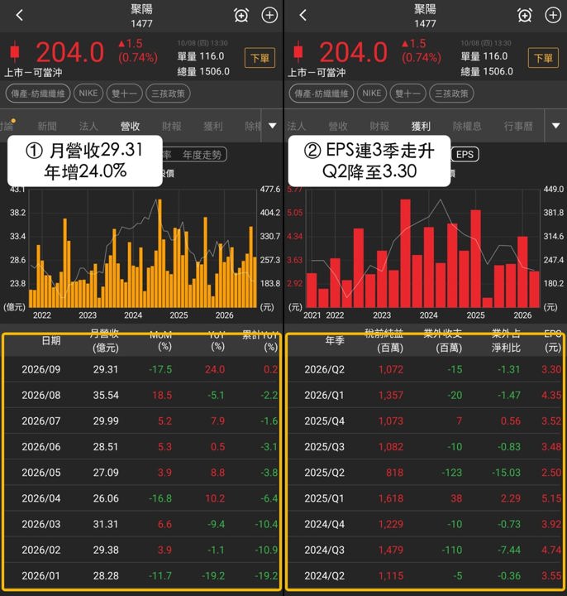Switch to 財報 tab in left panel
567x596 pixels.
pos(172,126)
